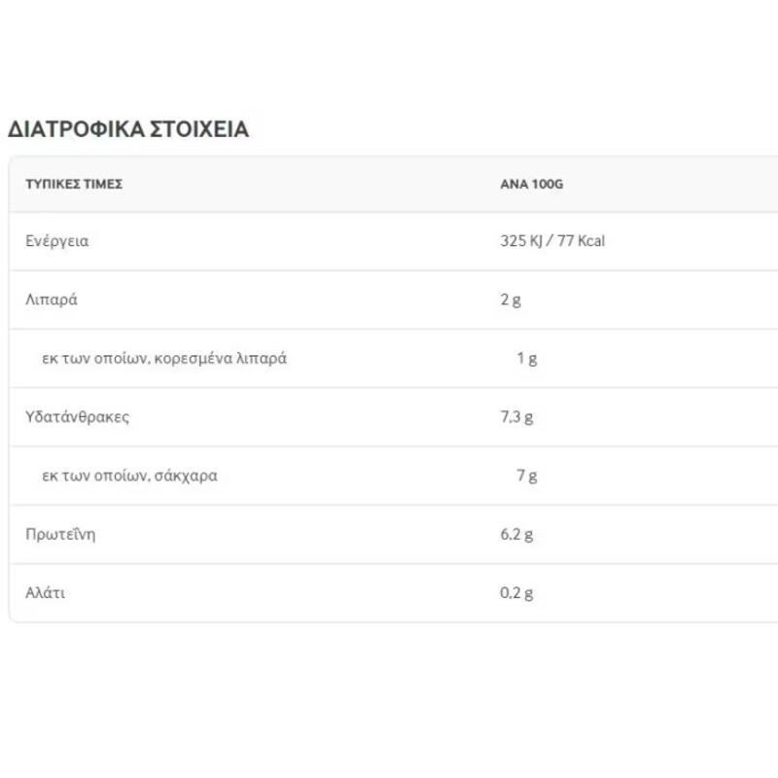
Task: Select the Λιπαρά row label
Action: coord(52,300)
